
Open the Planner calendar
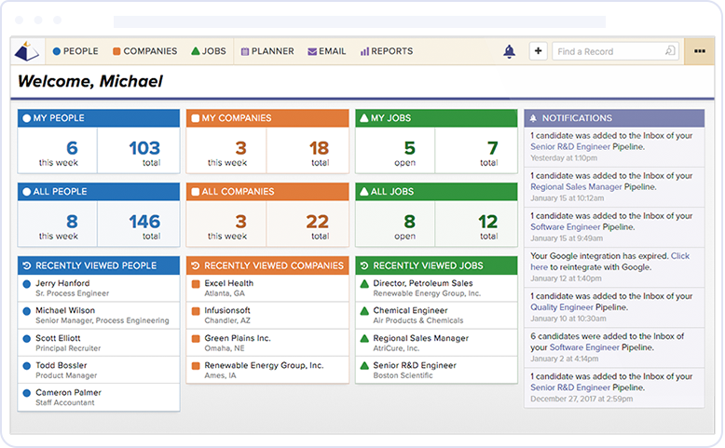(267, 52)
